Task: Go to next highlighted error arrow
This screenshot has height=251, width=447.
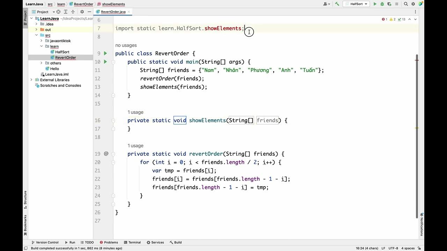Action: tap(415, 19)
